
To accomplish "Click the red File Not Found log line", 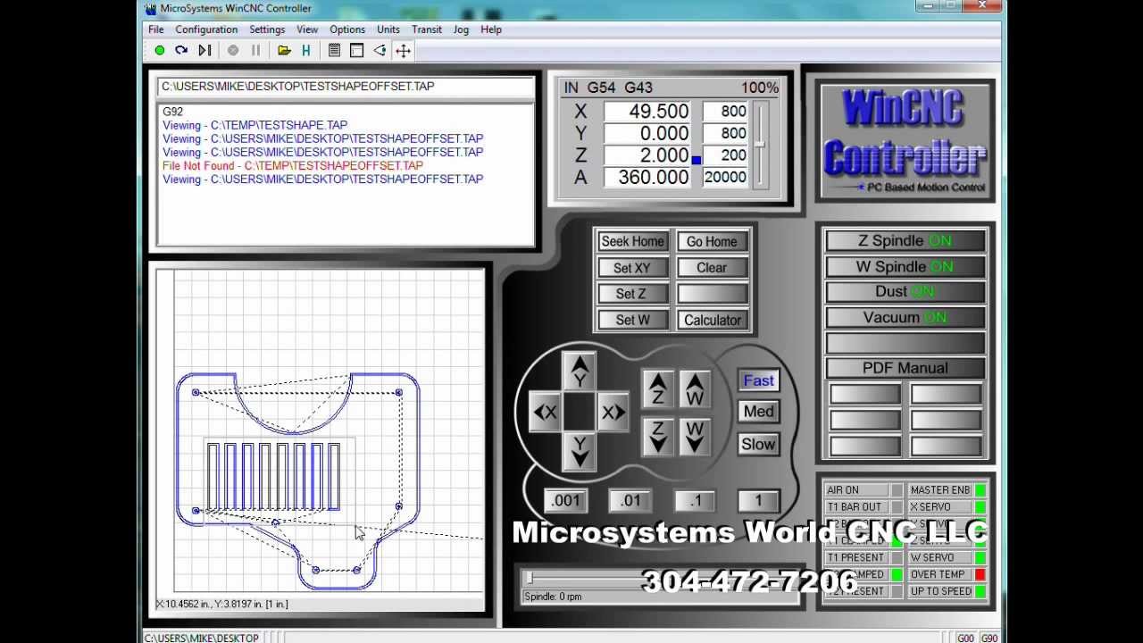I will 293,165.
